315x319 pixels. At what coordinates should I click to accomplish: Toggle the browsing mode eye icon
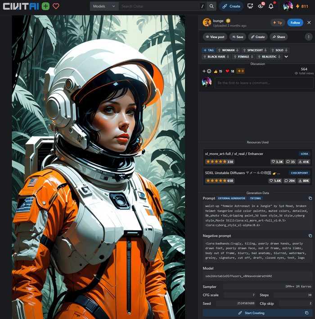point(261,6)
